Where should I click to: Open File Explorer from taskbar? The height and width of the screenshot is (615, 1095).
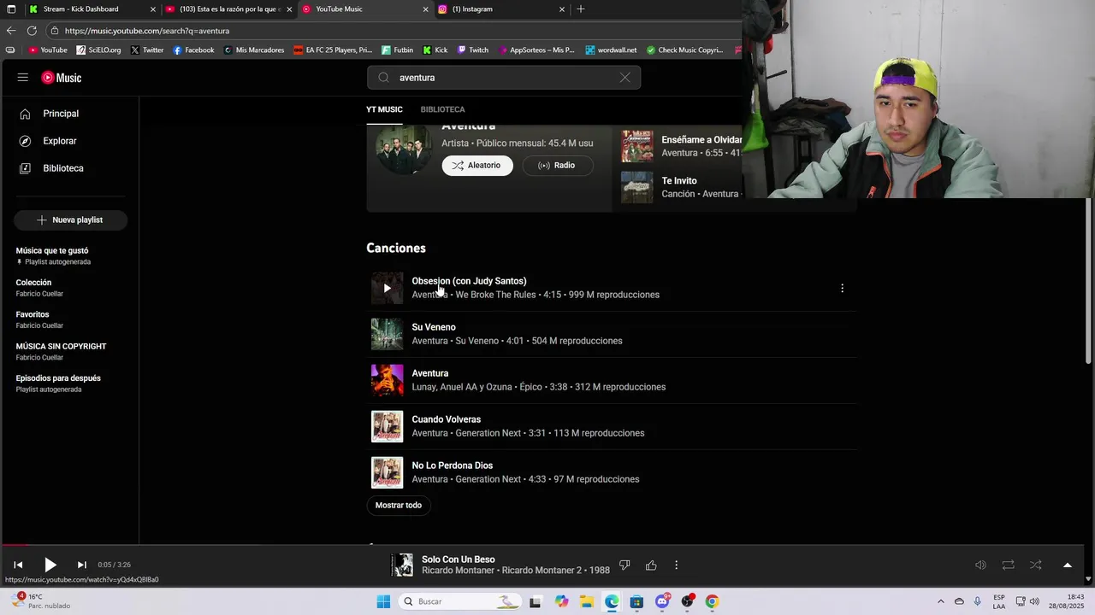pyautogui.click(x=587, y=601)
